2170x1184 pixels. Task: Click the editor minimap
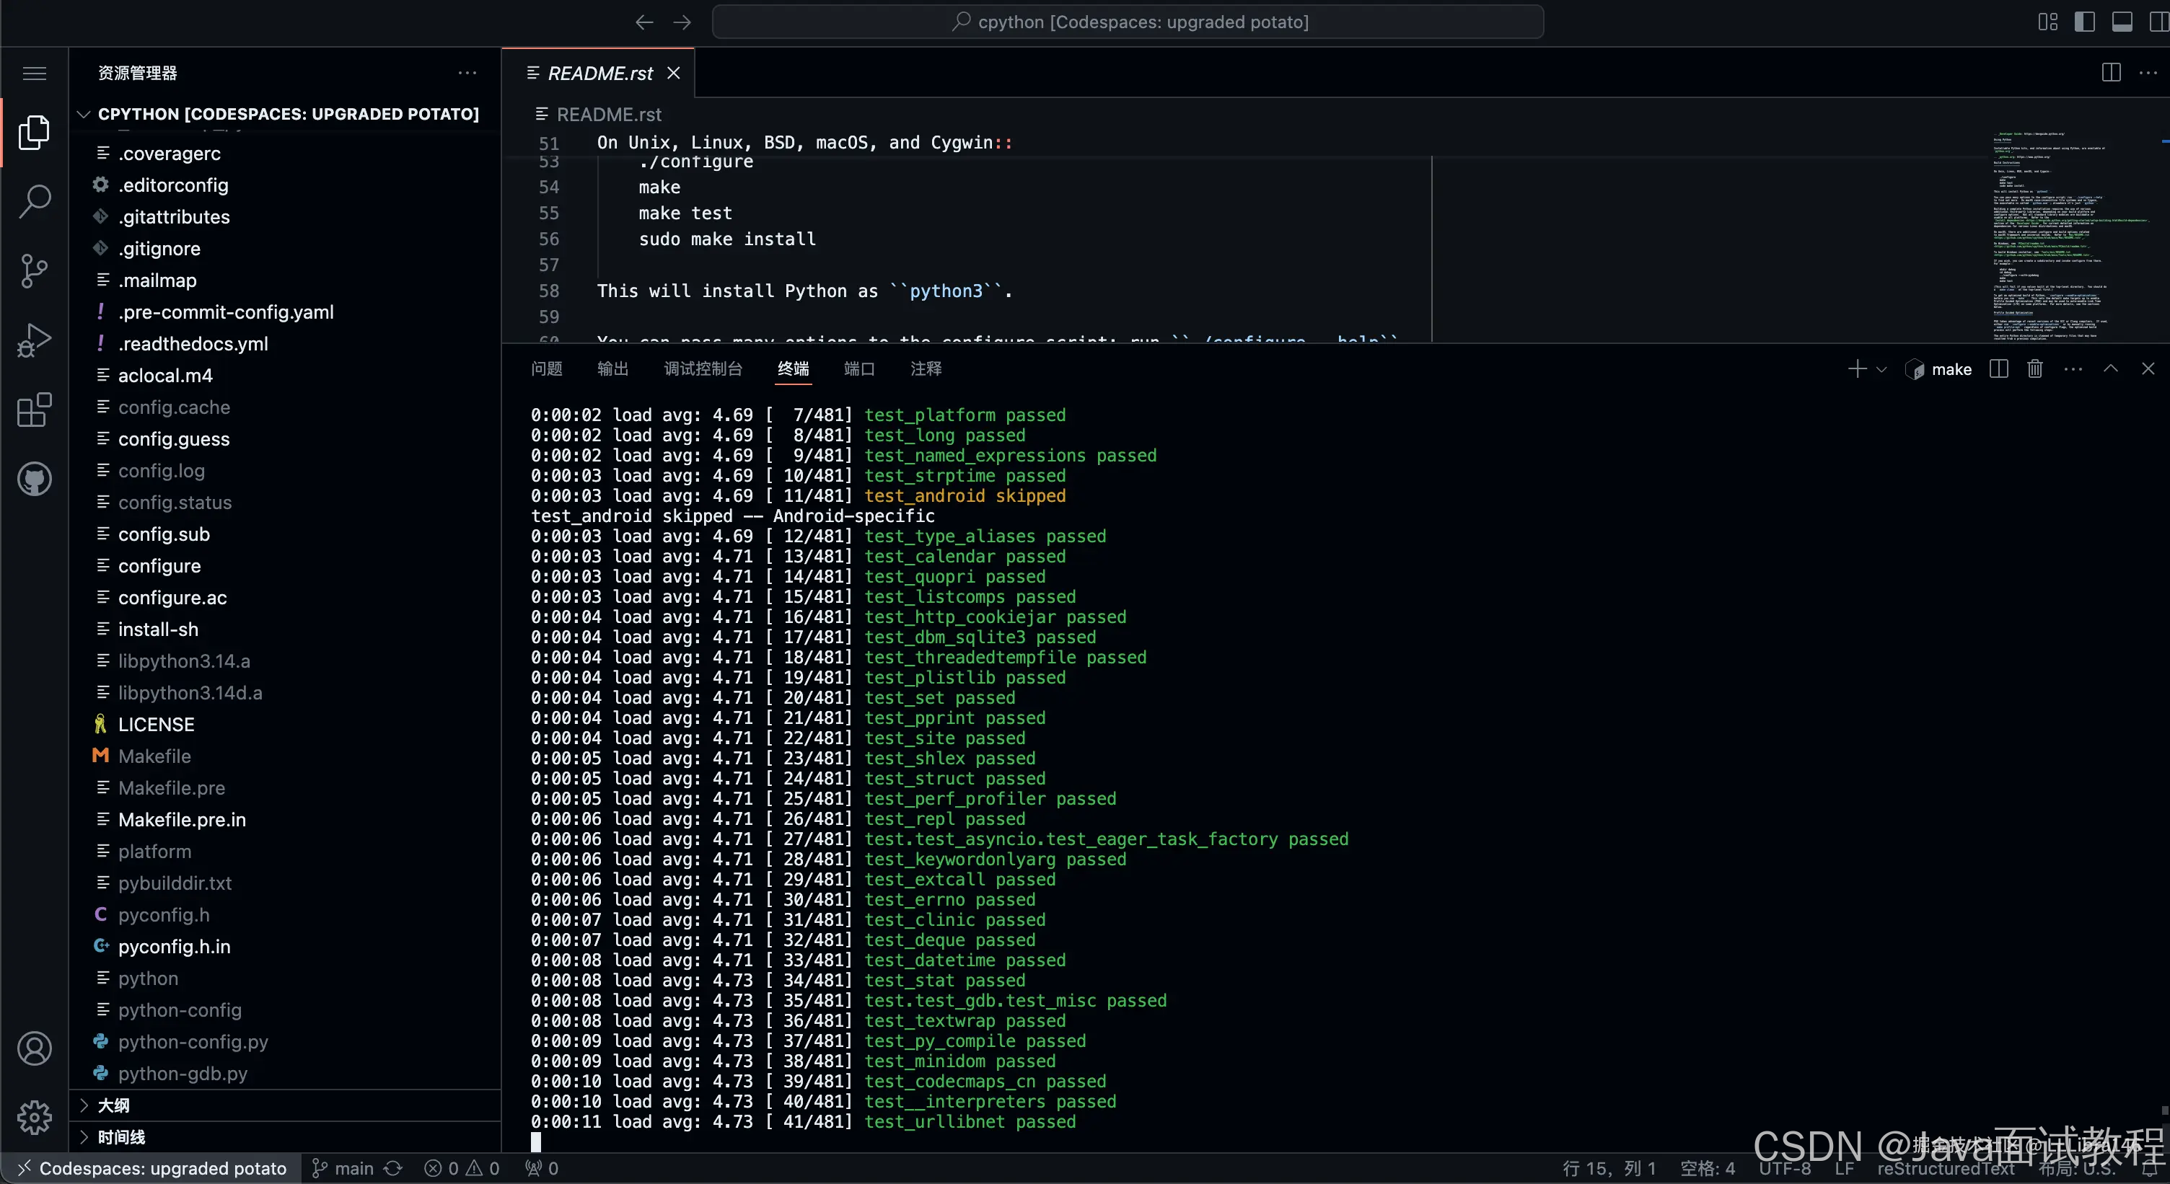click(2073, 236)
